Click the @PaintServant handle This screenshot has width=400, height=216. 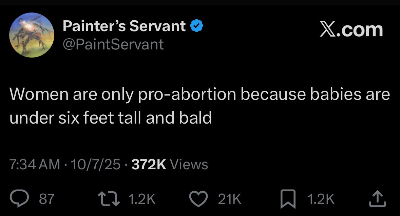(113, 44)
